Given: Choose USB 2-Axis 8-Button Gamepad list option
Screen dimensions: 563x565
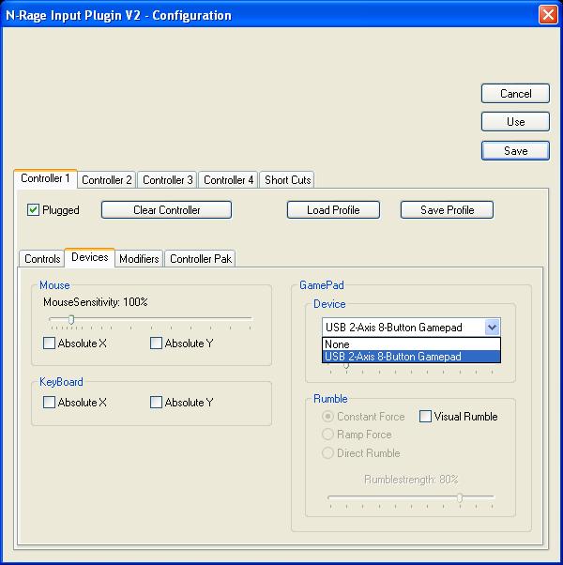Looking at the screenshot, I should point(411,357).
